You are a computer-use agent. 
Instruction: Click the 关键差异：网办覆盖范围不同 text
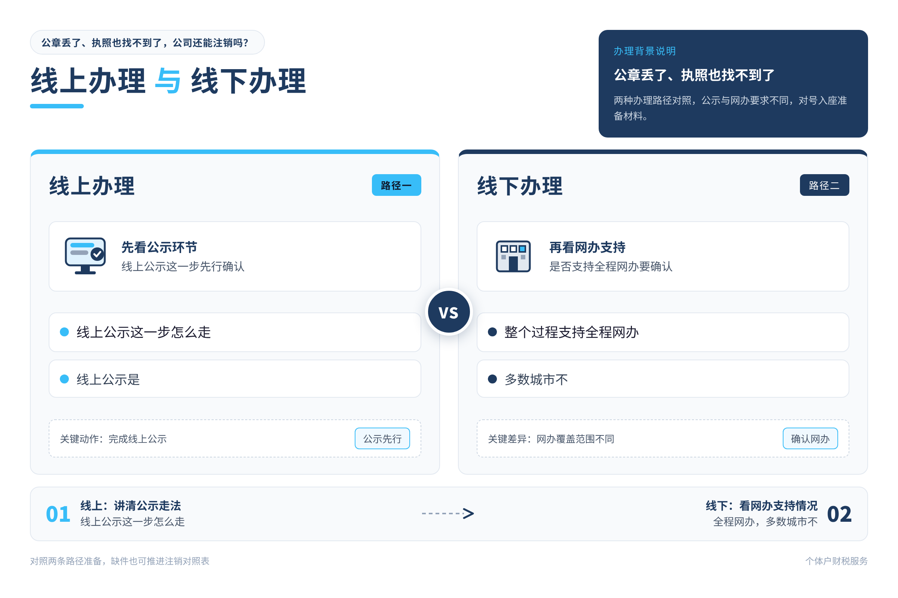coord(551,439)
